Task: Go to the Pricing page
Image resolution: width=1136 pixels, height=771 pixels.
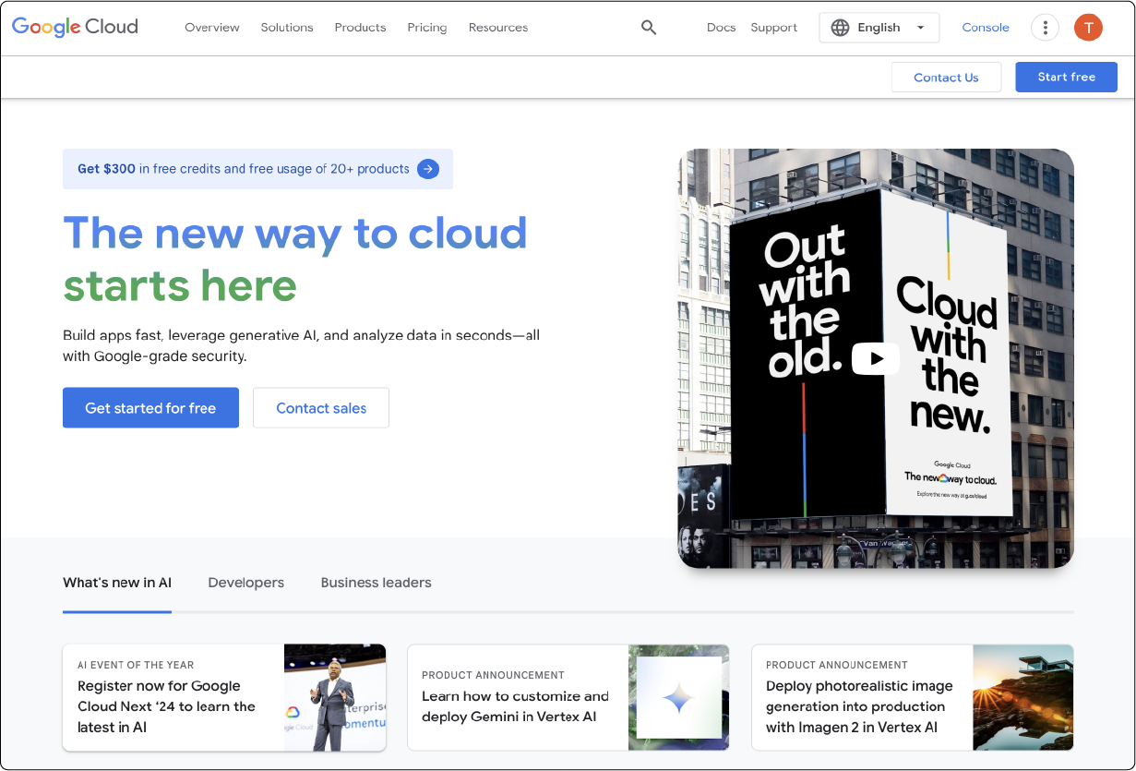Action: pos(427,28)
